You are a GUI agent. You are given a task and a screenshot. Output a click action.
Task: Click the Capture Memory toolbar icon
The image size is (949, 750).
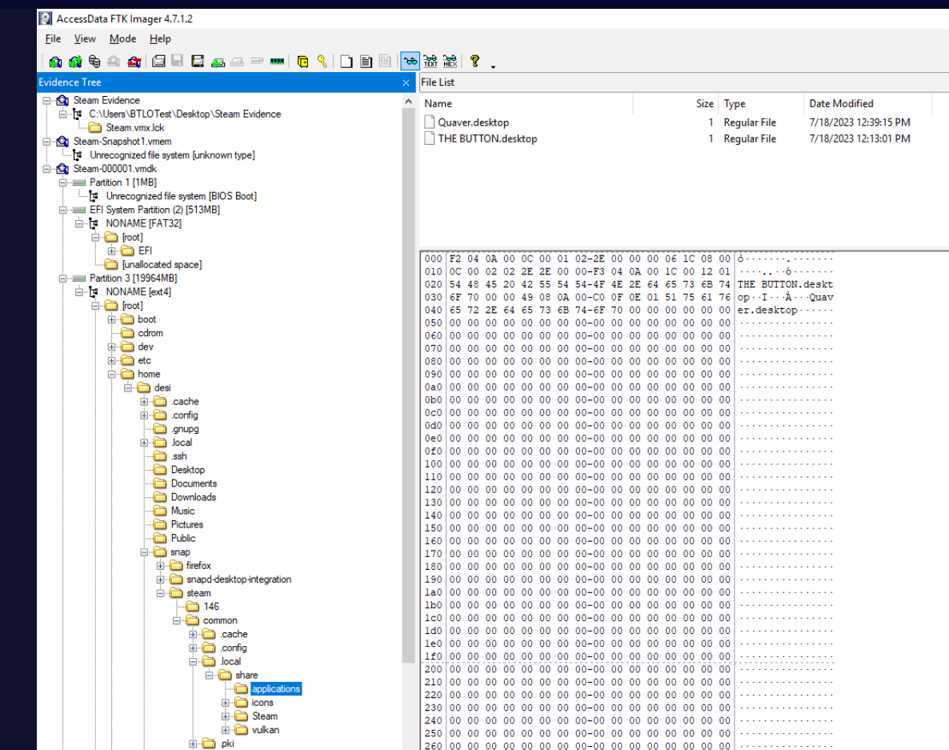[278, 62]
